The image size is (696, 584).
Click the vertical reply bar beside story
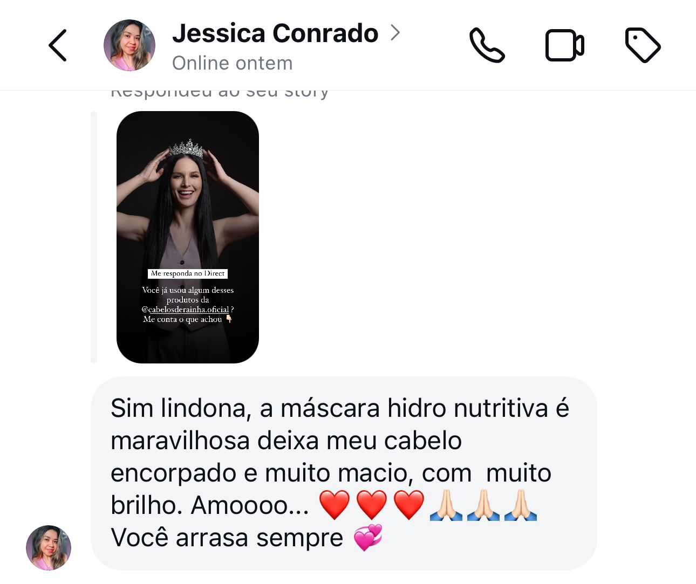[94, 237]
